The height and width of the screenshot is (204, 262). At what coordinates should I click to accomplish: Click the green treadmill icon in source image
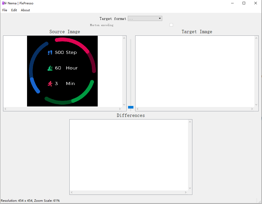50,68
